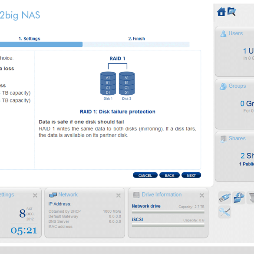The image size is (254, 254).
Task: Click the Network widget computers icon
Action: tap(53, 195)
